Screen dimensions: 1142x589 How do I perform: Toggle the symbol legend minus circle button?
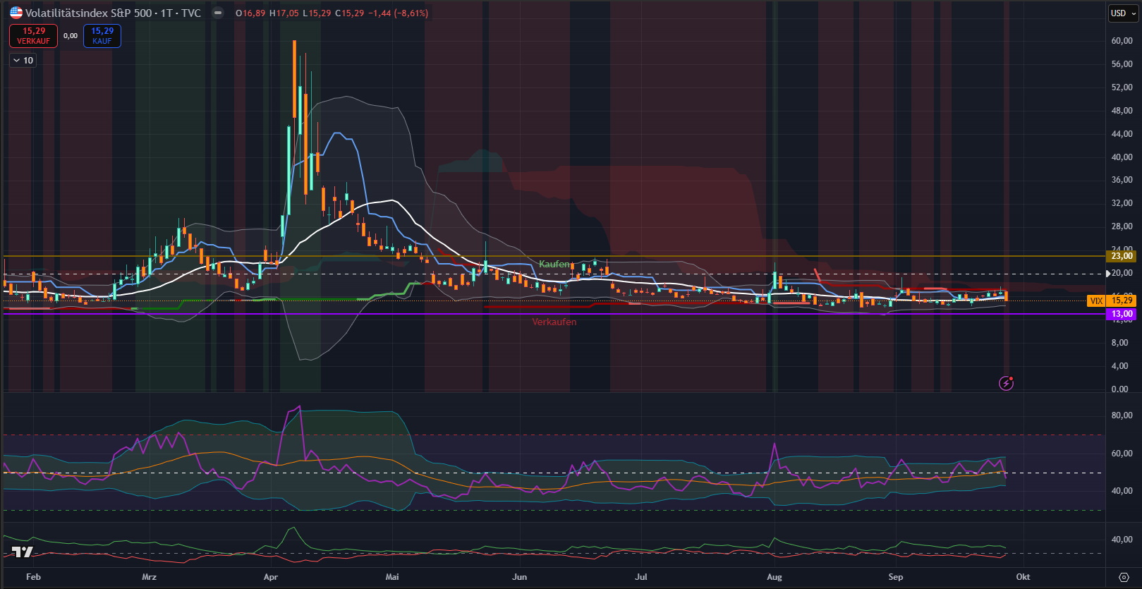coord(218,13)
